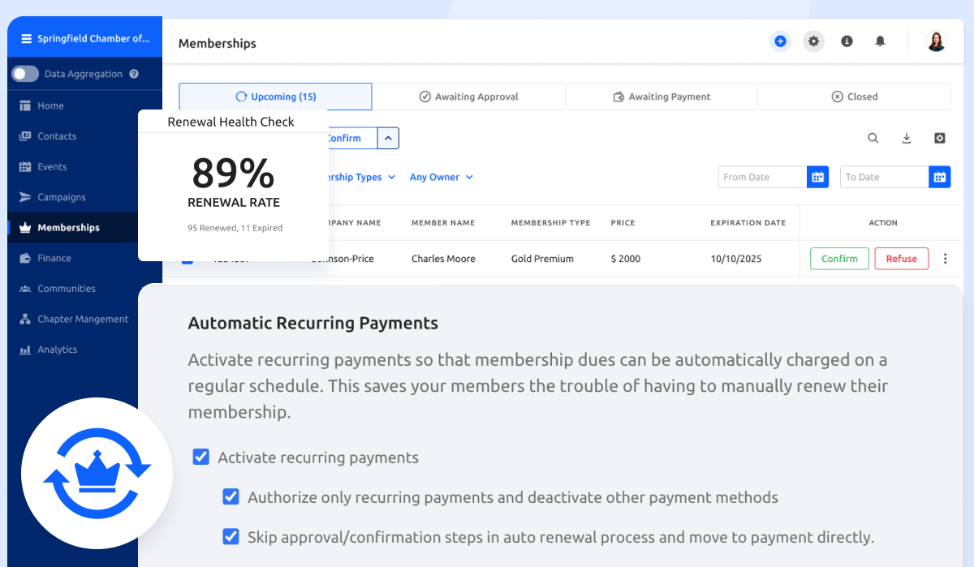Image resolution: width=974 pixels, height=567 pixels.
Task: Open settings gear in top header
Action: (x=813, y=41)
